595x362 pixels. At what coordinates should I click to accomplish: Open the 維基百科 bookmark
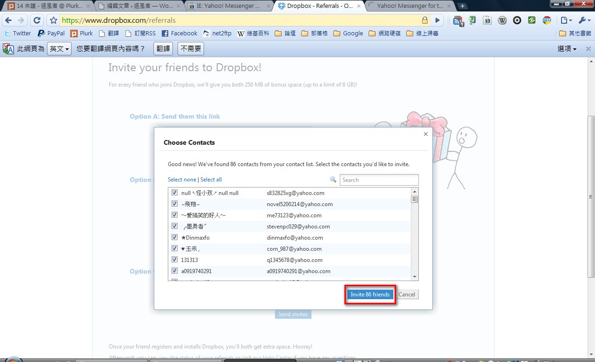[x=253, y=34]
